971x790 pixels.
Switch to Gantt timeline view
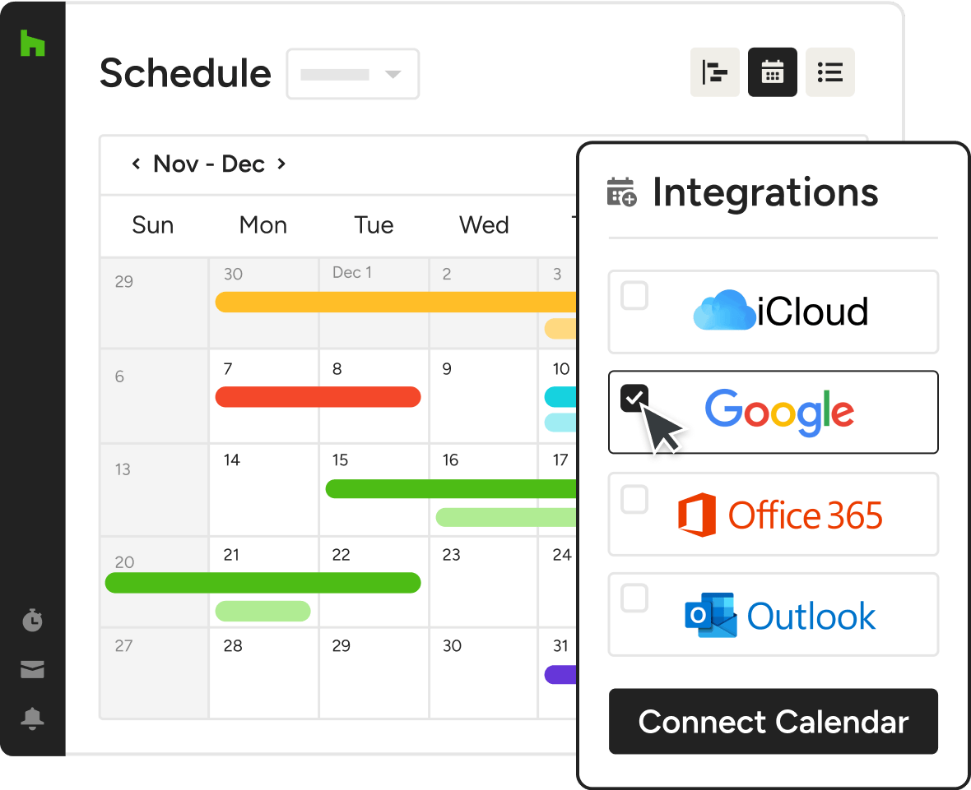(714, 72)
